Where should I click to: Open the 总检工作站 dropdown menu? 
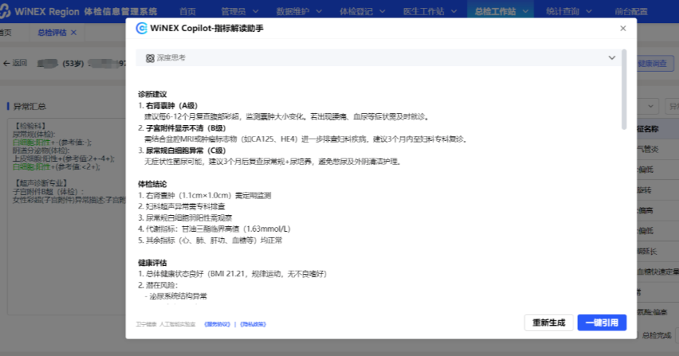tap(501, 12)
